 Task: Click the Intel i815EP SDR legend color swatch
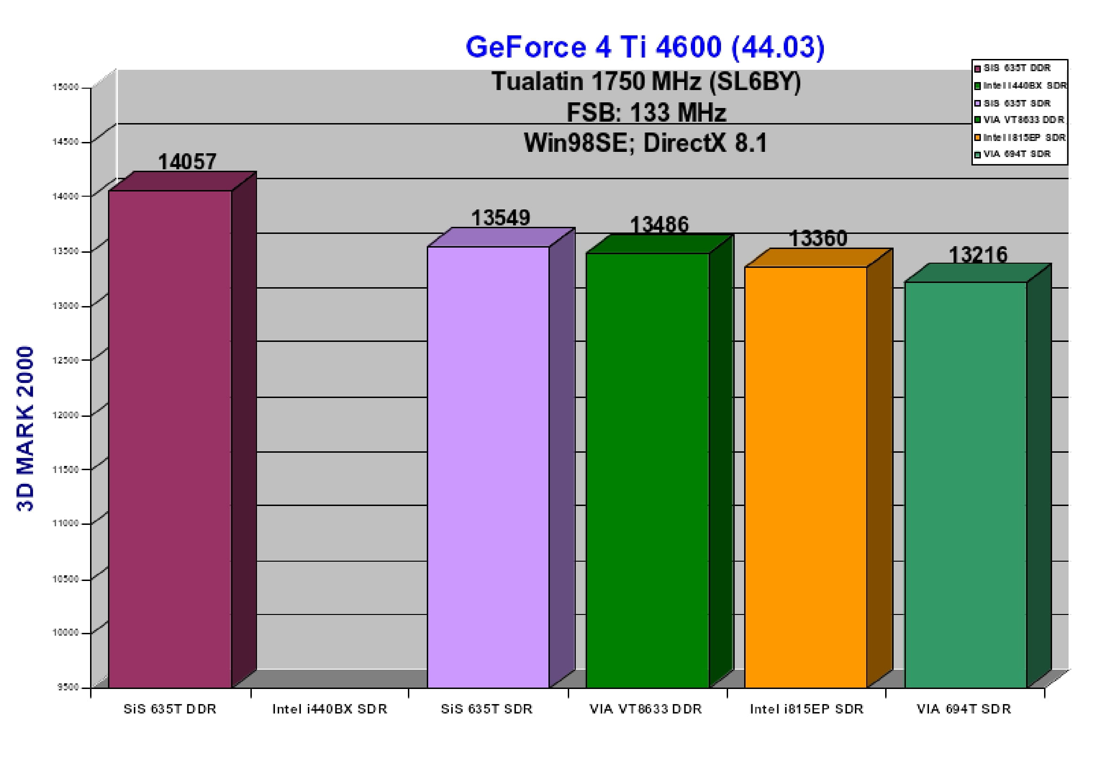pyautogui.click(x=977, y=138)
